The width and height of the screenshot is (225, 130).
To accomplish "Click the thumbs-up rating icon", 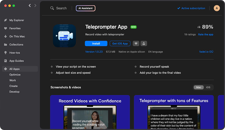I will click(199, 27).
